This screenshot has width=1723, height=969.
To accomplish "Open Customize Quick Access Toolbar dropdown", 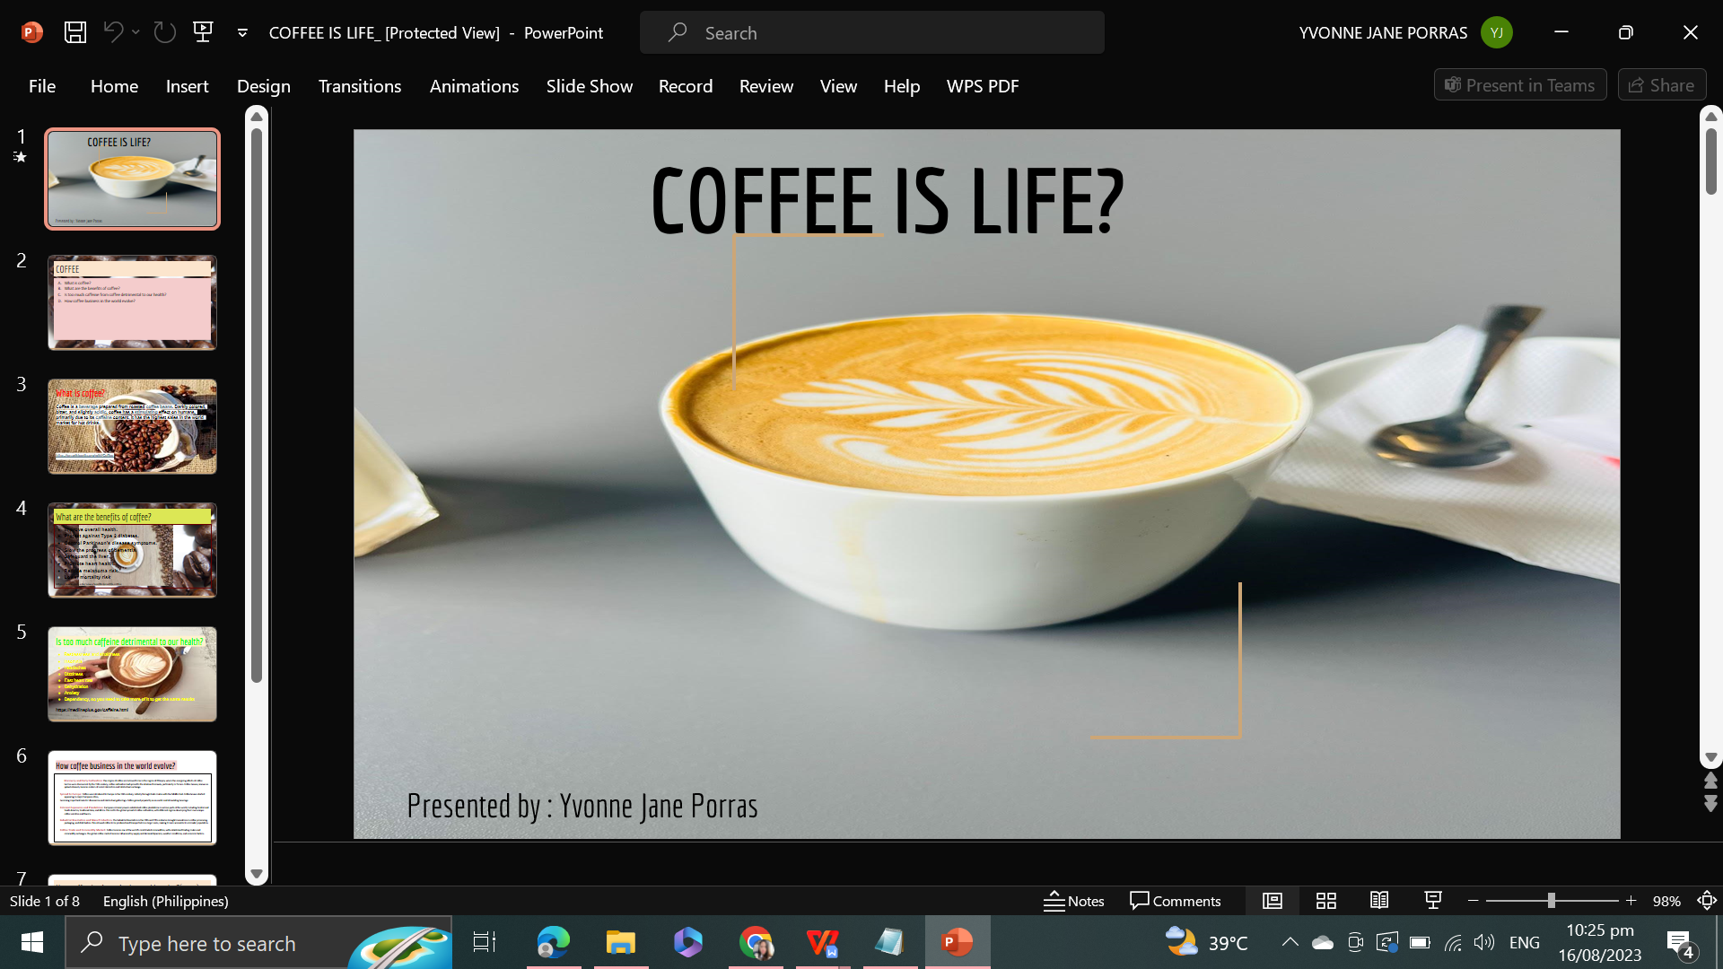I will [242, 33].
